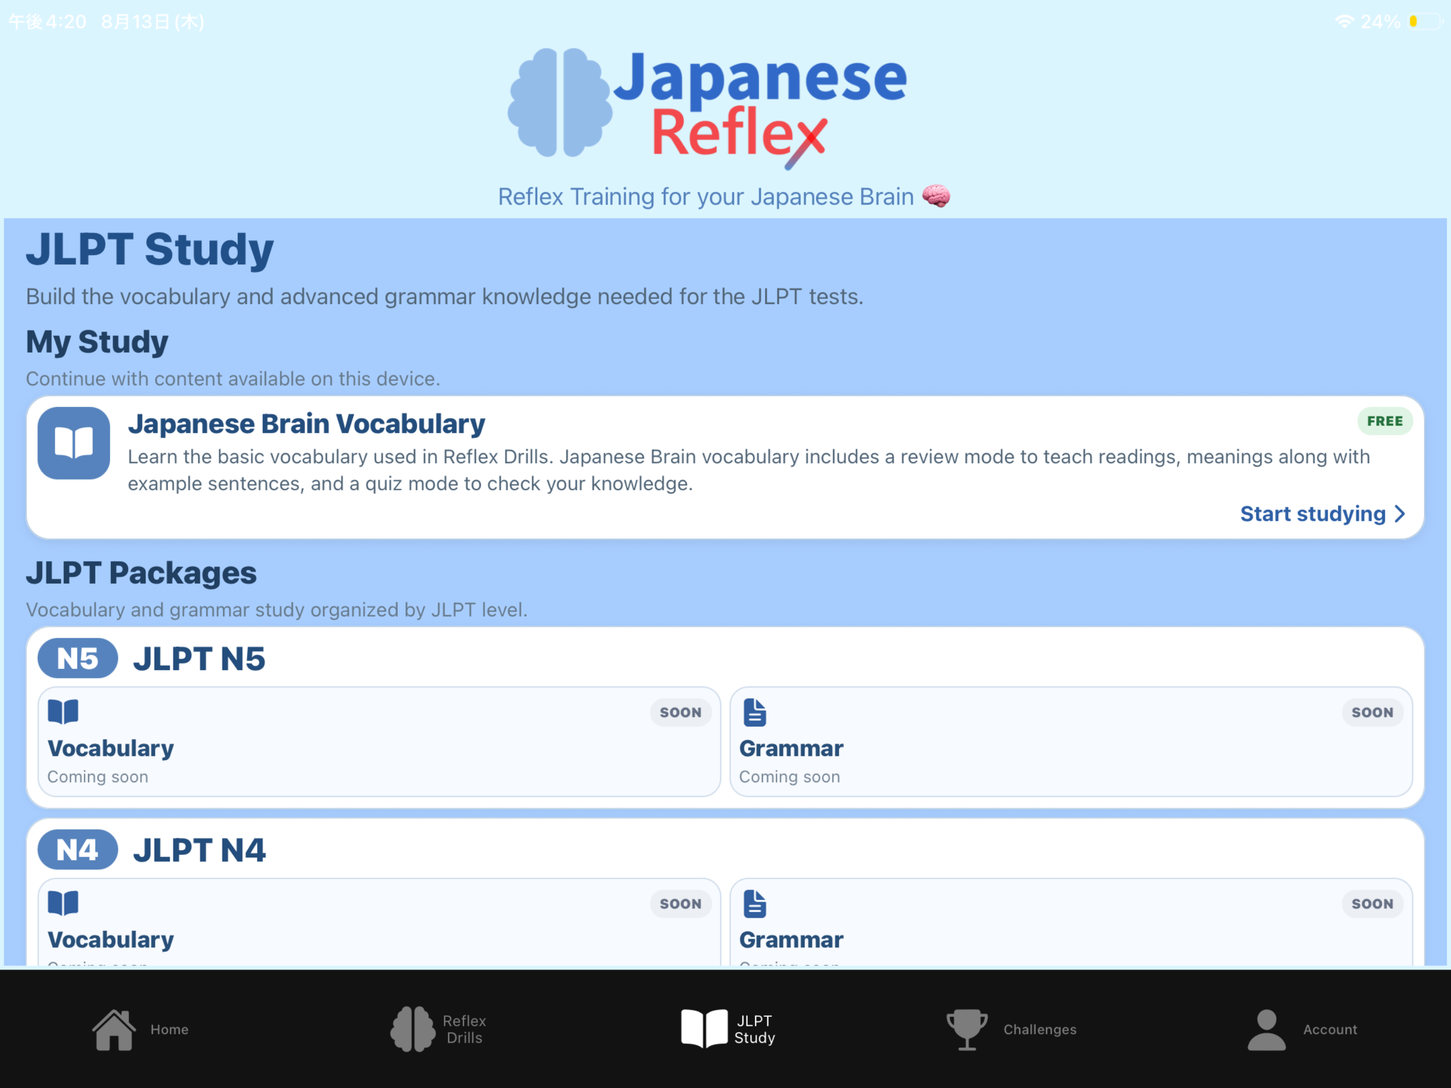Switch to the Reflex Drills tab label
The image size is (1451, 1088).
tap(465, 1029)
